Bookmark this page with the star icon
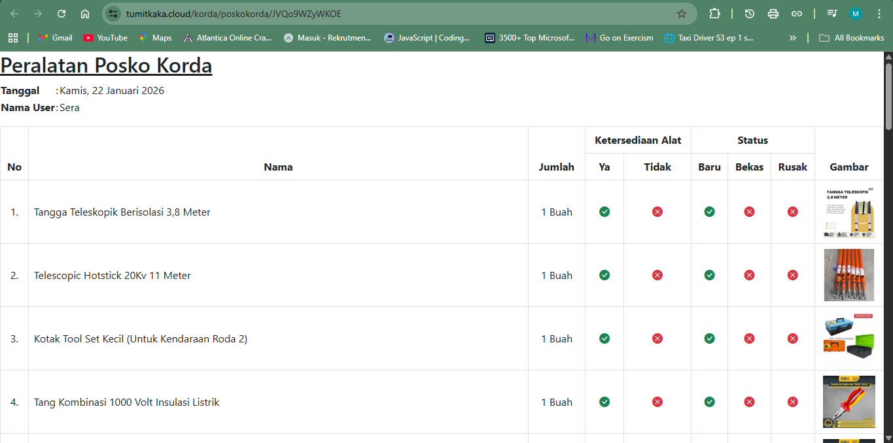Viewport: 893px width, 443px height. 681,14
